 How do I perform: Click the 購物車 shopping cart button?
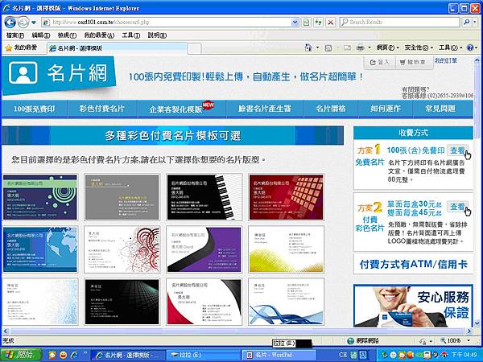tap(413, 62)
